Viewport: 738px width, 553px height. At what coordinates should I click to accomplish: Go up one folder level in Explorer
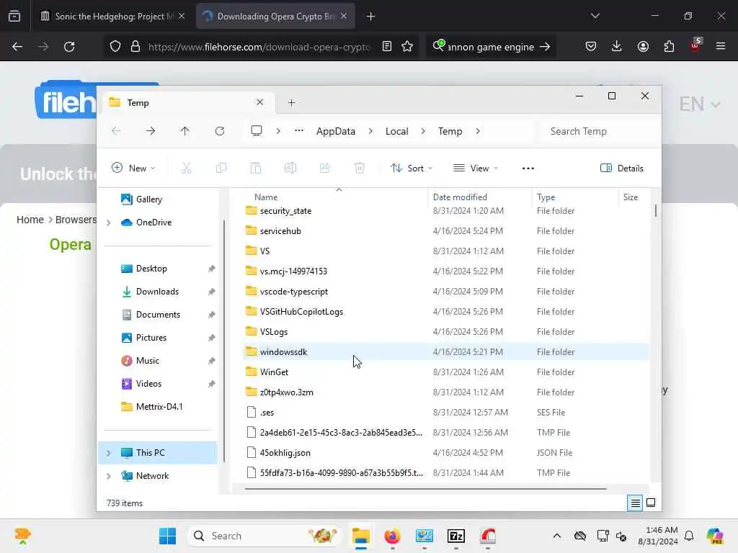pyautogui.click(x=185, y=131)
